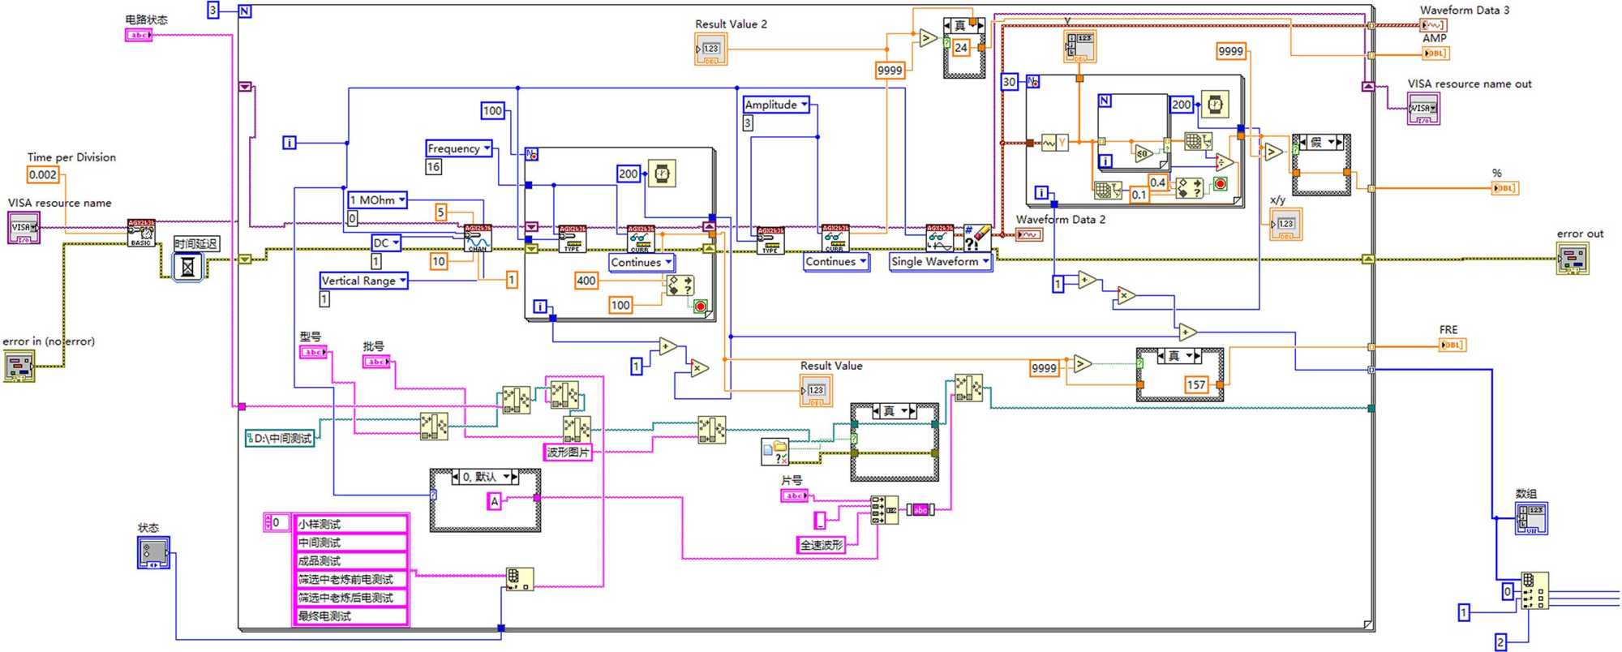Open the 1 MOhm impedance dropdown
1622x652 pixels.
[377, 199]
